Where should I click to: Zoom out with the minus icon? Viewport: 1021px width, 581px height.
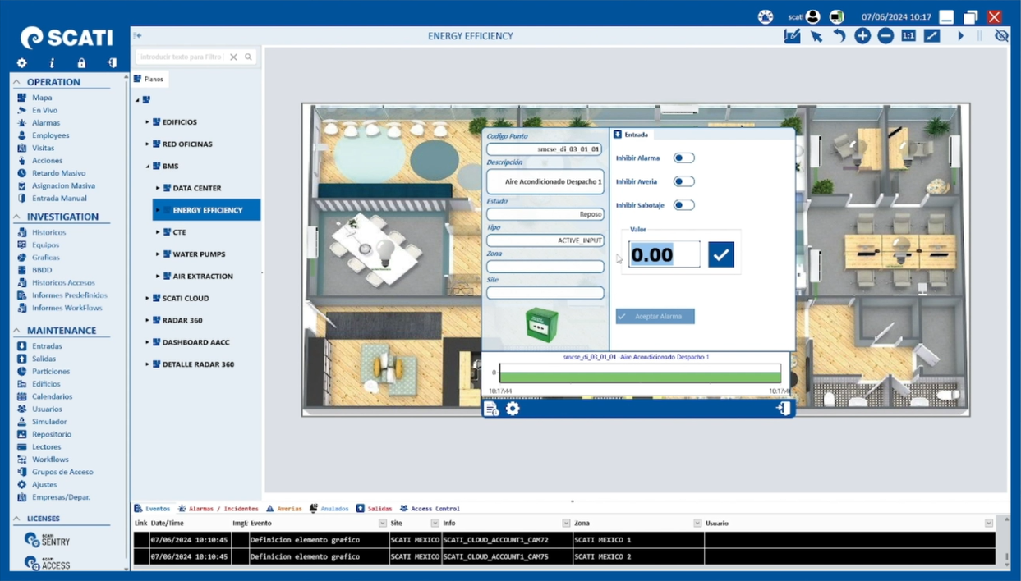point(885,36)
